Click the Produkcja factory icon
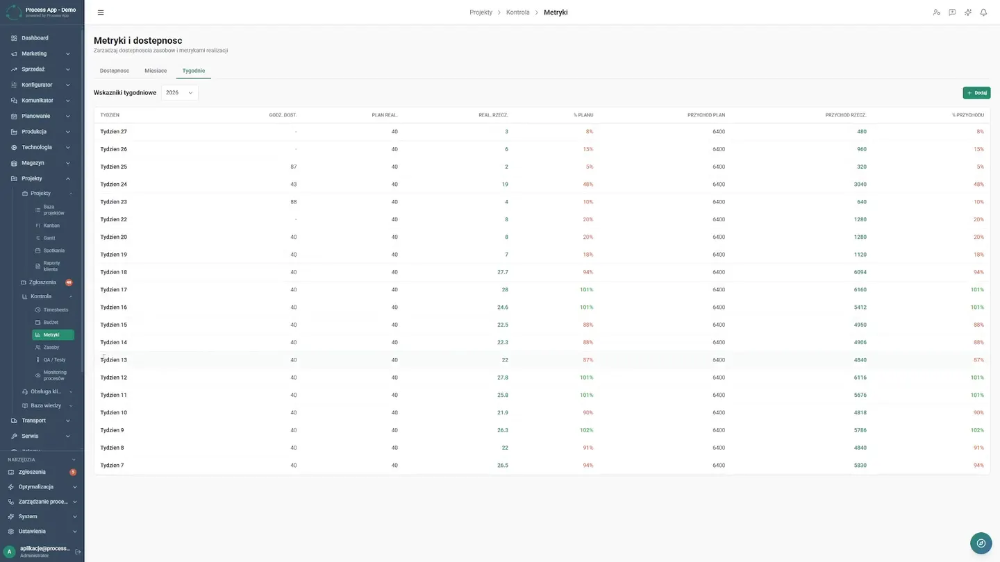Image resolution: width=1000 pixels, height=562 pixels. (x=14, y=132)
